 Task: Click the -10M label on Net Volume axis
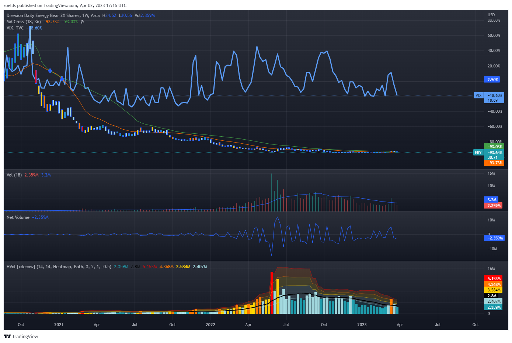492,249
